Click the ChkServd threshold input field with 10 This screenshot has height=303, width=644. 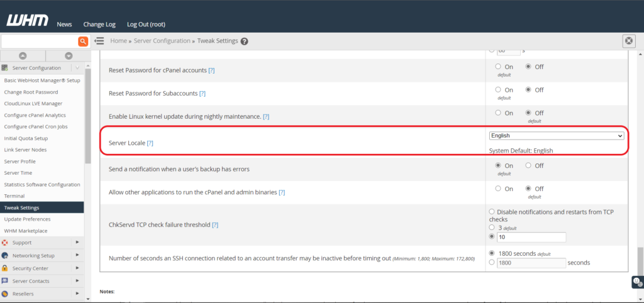click(x=531, y=238)
